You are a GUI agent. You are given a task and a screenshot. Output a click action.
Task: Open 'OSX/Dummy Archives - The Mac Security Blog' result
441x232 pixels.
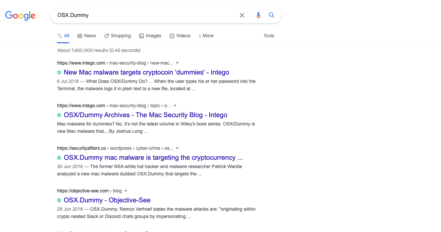146,115
